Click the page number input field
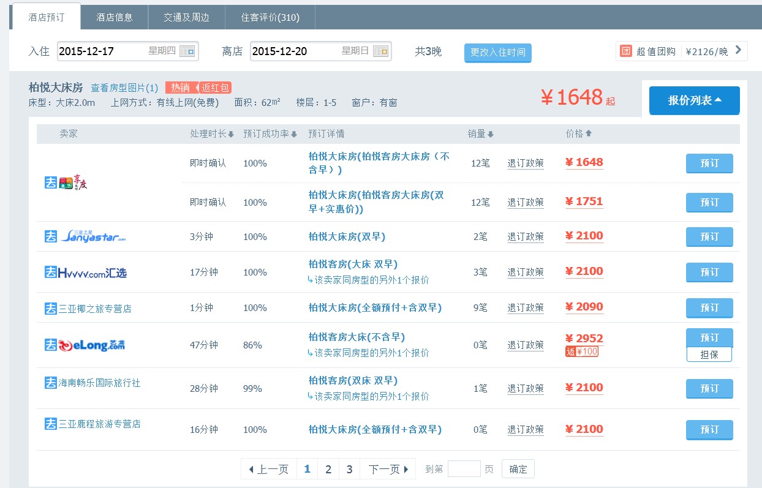762x488 pixels. point(464,469)
